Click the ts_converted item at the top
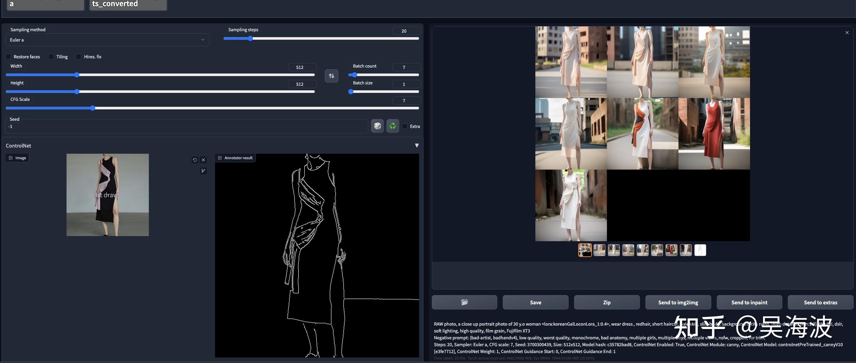Image resolution: width=856 pixels, height=363 pixels. click(128, 4)
